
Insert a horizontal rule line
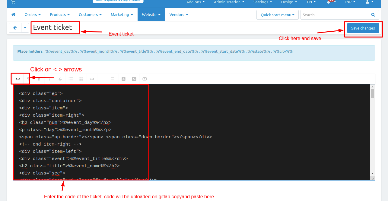tap(102, 79)
